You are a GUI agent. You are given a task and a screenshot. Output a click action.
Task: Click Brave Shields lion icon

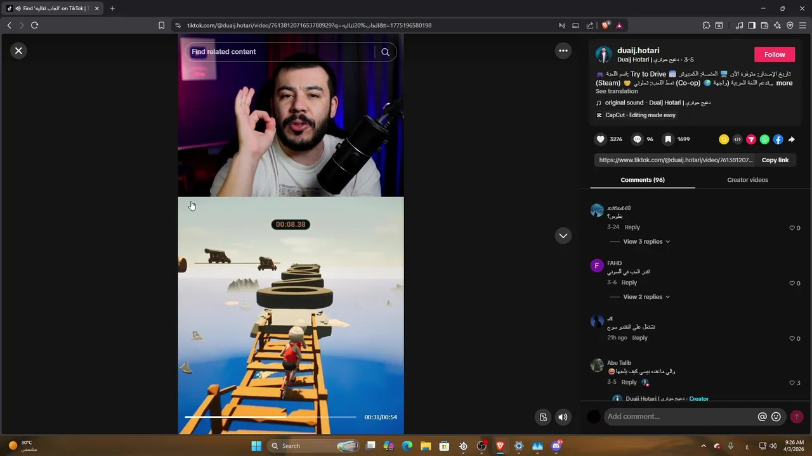[606, 25]
